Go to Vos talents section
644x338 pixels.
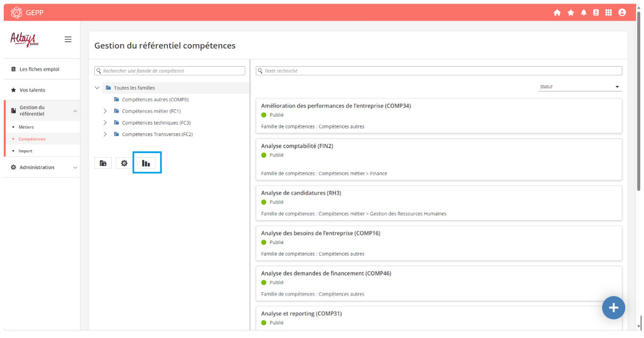(x=32, y=90)
